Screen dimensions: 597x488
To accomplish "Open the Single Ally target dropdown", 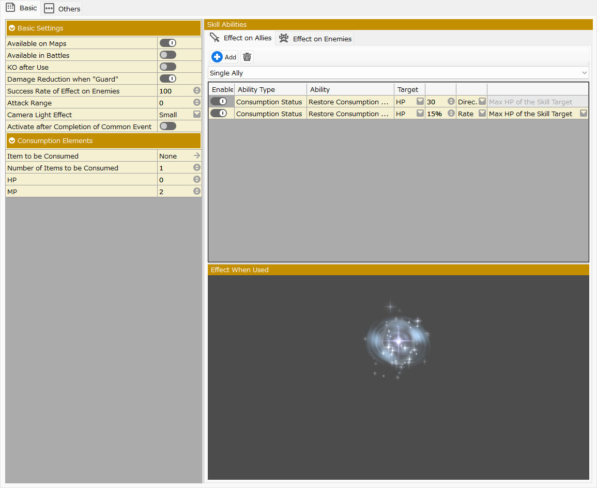I will (398, 73).
